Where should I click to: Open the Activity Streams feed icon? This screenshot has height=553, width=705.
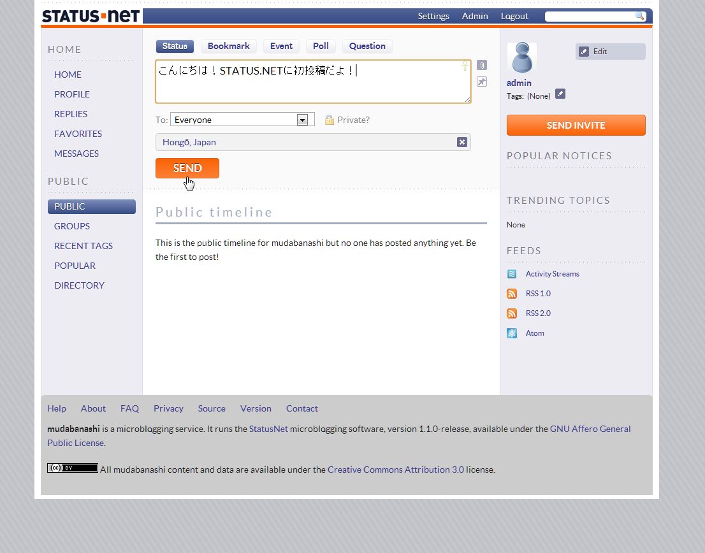pos(512,274)
